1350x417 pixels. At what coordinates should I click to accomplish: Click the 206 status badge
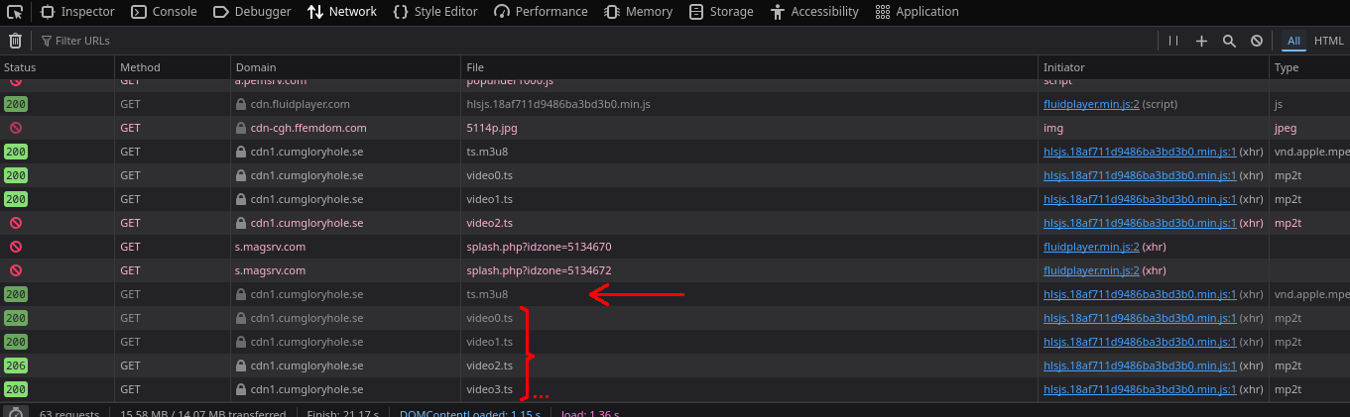tap(16, 365)
